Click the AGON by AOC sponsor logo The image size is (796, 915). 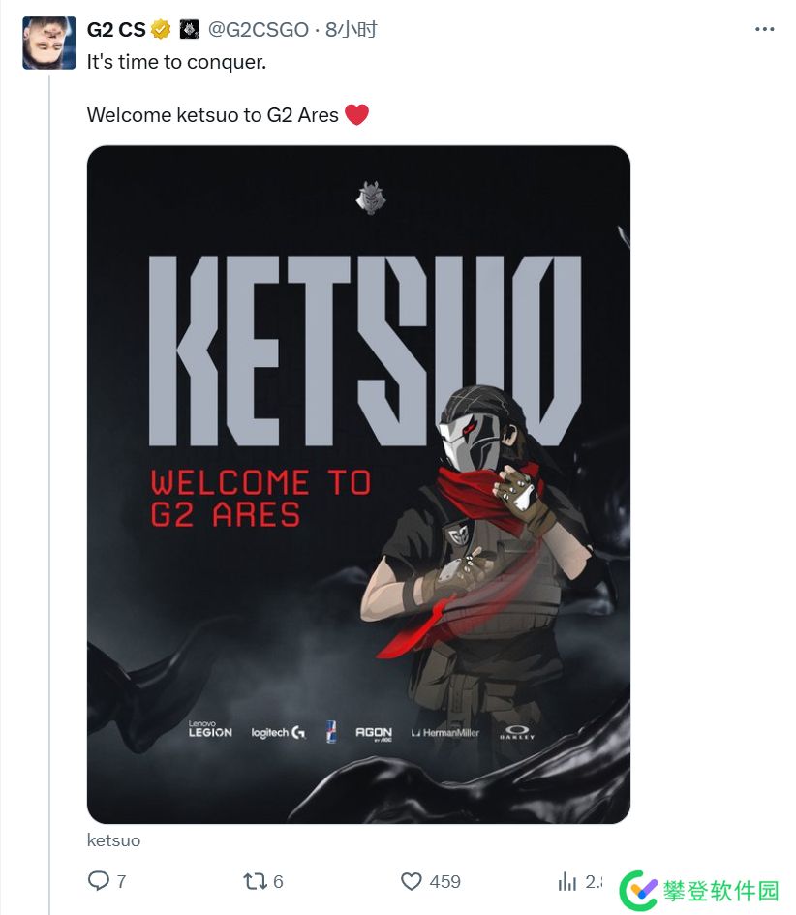point(374,734)
